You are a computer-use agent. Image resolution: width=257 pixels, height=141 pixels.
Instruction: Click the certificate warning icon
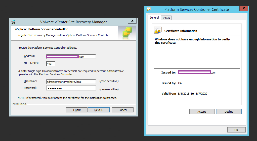click(x=158, y=30)
